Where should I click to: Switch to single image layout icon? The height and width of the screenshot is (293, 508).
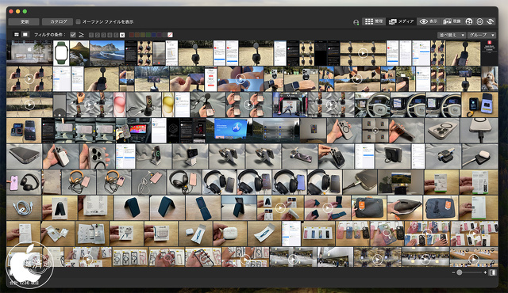25,34
